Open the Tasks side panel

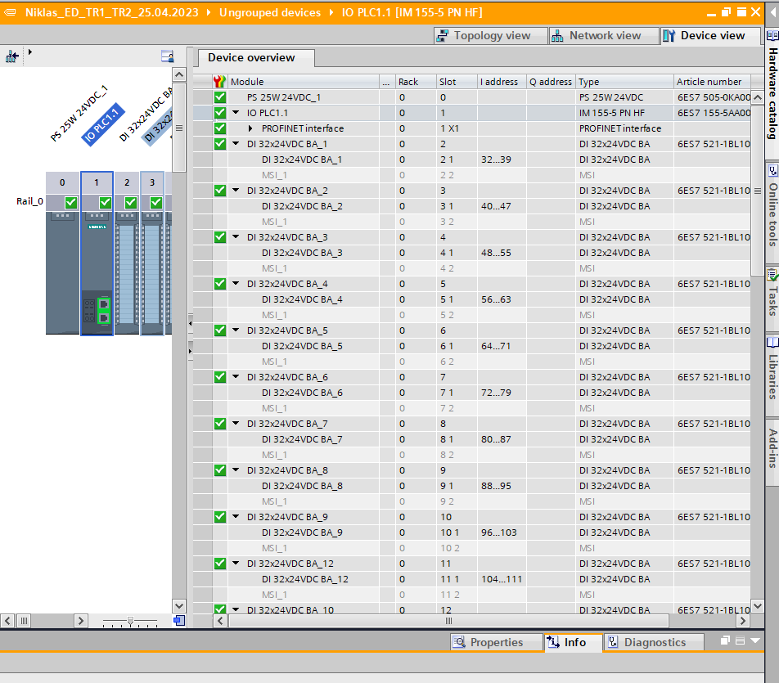[x=772, y=293]
